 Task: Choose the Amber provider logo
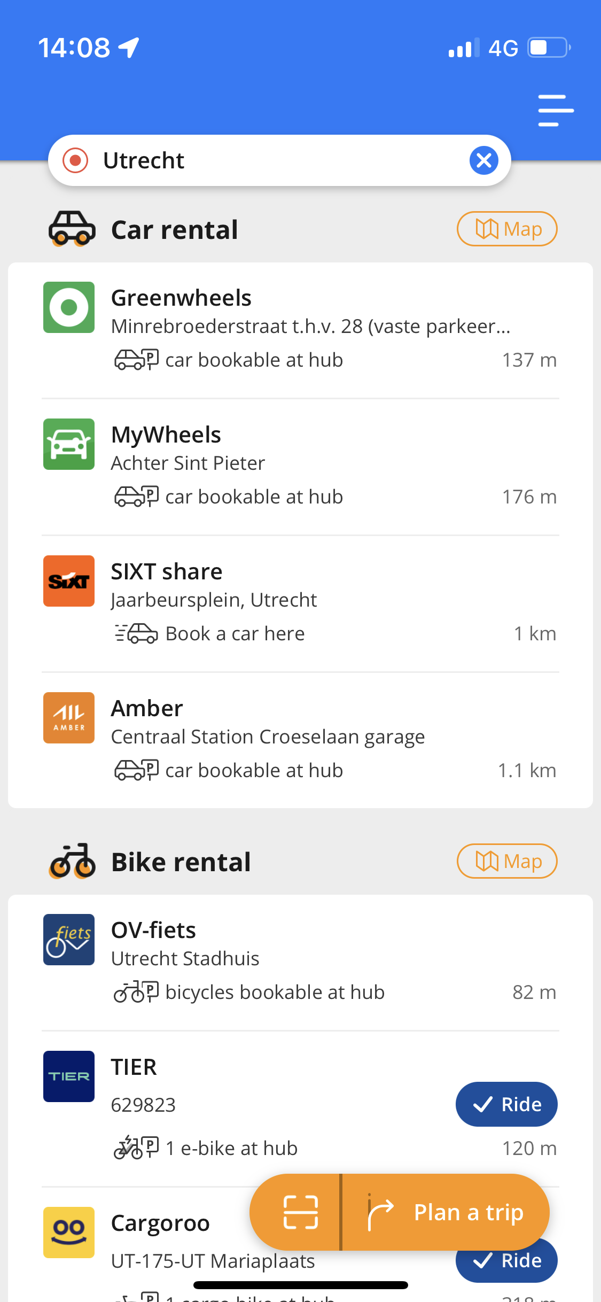pyautogui.click(x=69, y=718)
